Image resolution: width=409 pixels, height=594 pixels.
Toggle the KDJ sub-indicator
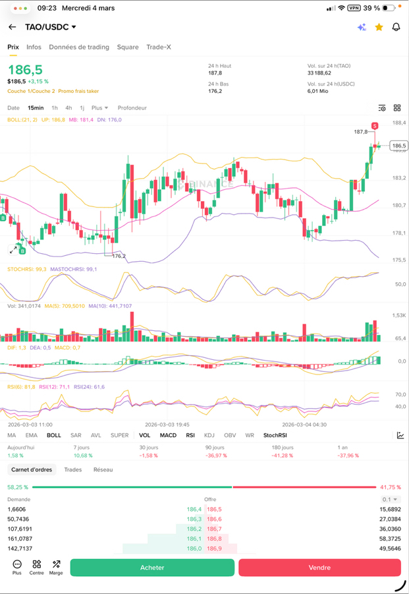[x=209, y=435]
